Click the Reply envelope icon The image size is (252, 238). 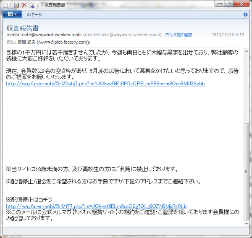tap(31, 5)
